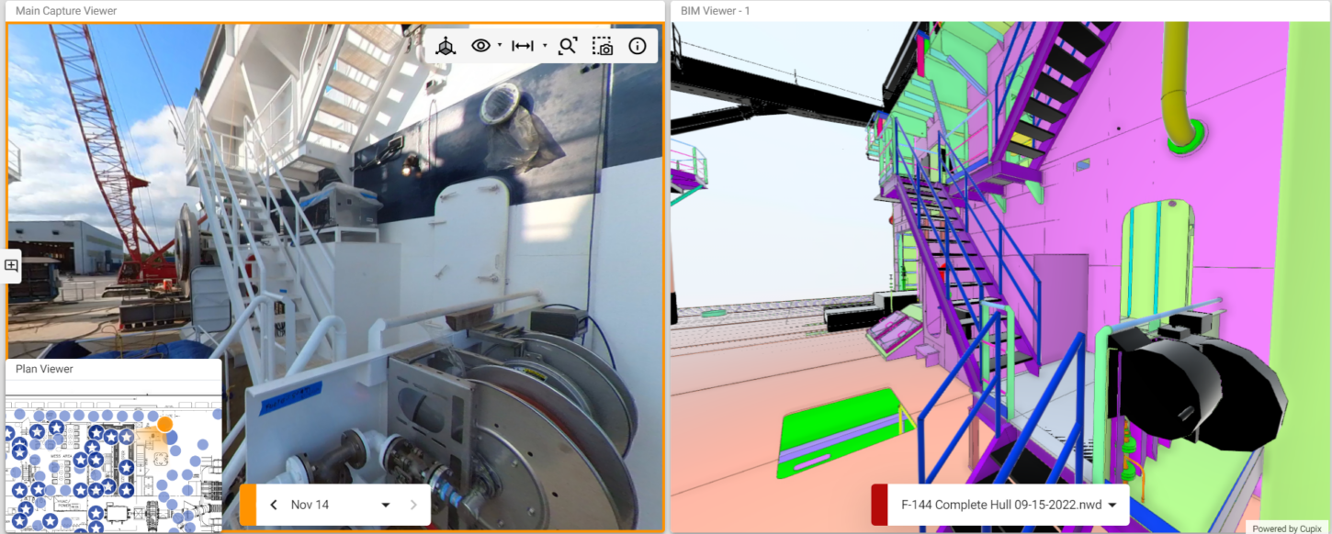Open the capture info icon

(638, 46)
